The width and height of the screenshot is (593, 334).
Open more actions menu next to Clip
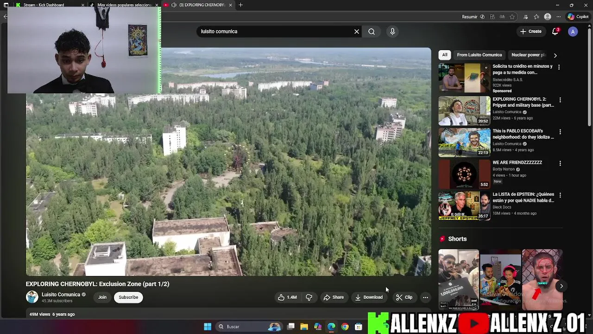(x=425, y=297)
